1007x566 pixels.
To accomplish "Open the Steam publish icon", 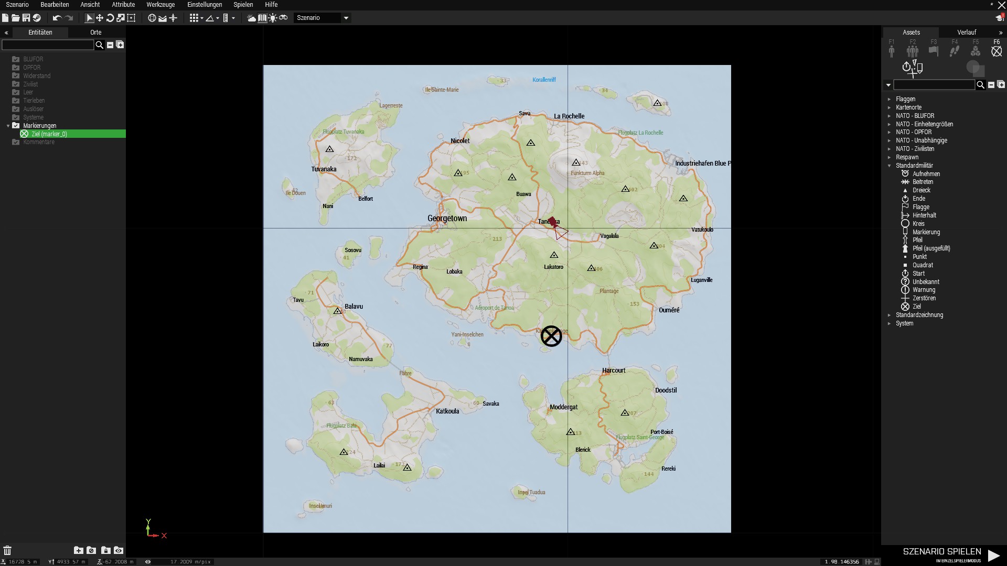I will tap(37, 18).
